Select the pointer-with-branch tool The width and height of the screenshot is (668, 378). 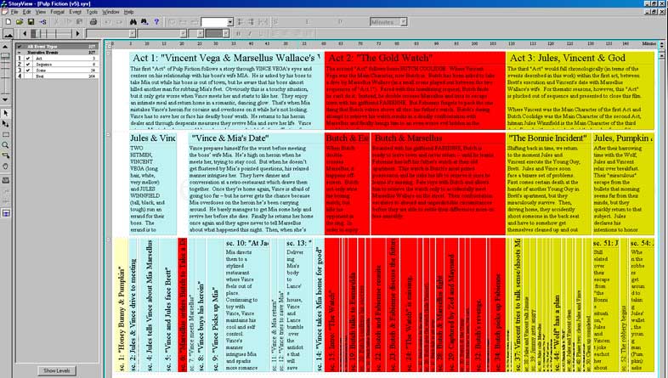tap(6, 124)
